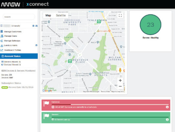Click the Devices & Servers Monitored heading

(x=18, y=71)
